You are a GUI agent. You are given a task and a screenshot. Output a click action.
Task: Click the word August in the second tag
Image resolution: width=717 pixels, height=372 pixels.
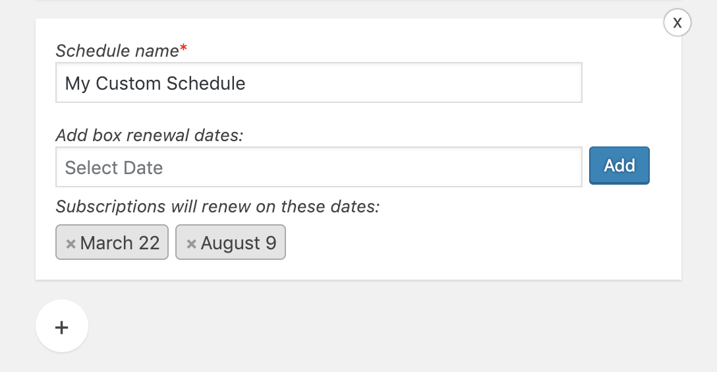click(x=231, y=243)
